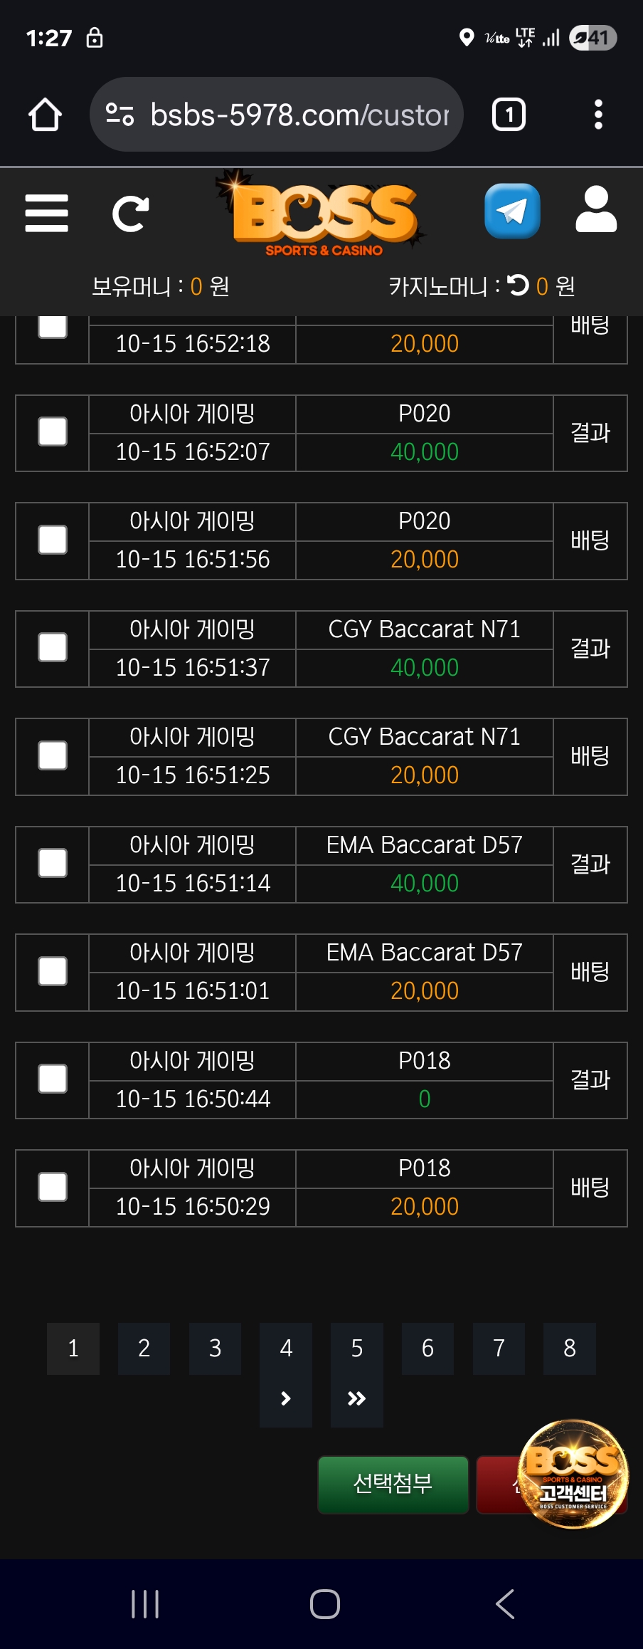This screenshot has width=643, height=1649.
Task: Open the BOSS customer center badge
Action: pyautogui.click(x=573, y=1474)
